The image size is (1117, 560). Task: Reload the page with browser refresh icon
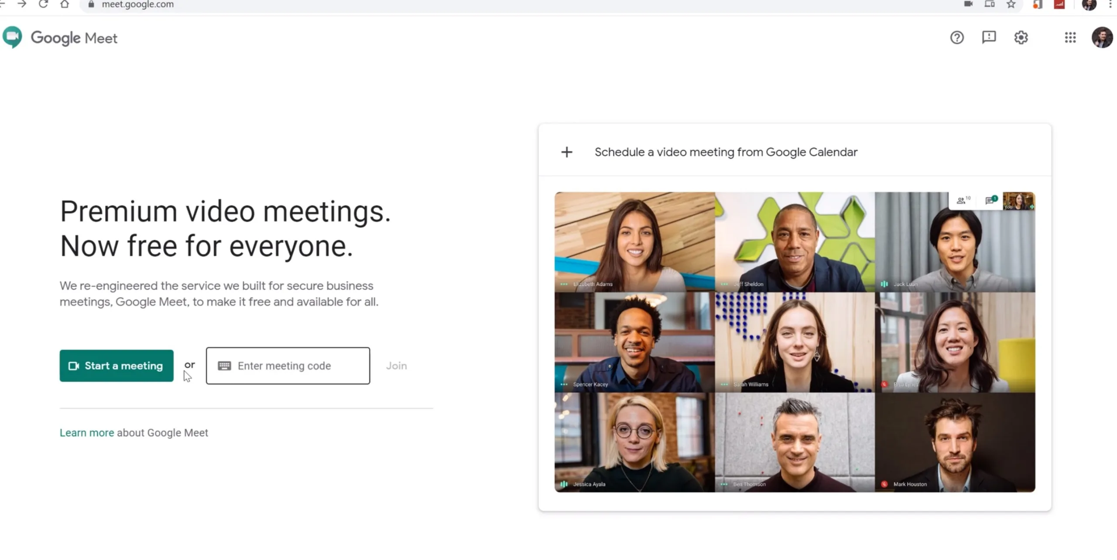[x=43, y=4]
